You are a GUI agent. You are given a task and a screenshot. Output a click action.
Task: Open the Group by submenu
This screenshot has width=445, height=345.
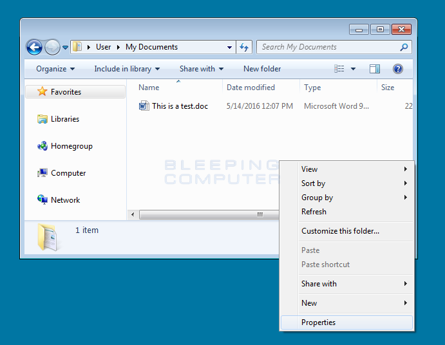pos(347,198)
